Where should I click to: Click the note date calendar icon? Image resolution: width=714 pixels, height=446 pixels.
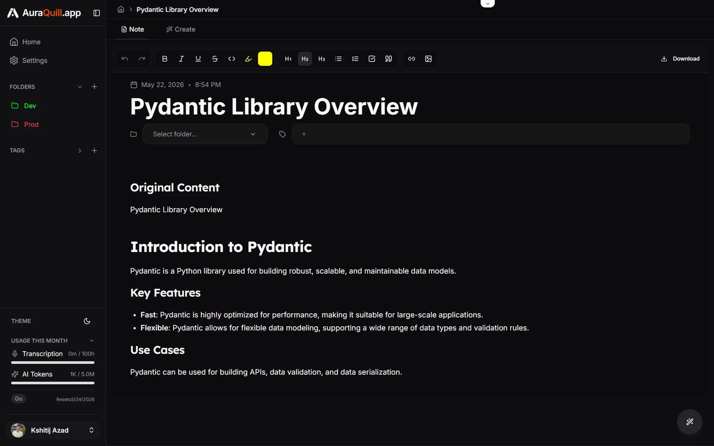tap(134, 85)
